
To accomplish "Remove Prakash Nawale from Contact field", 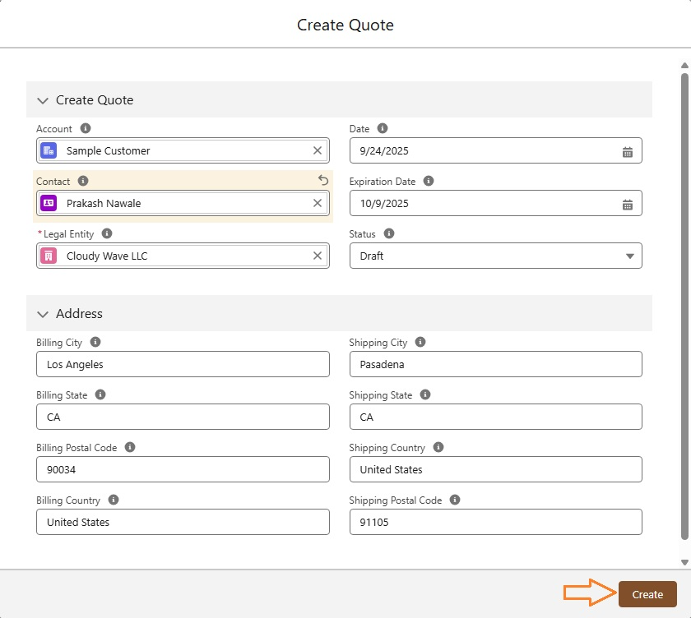I will 318,203.
